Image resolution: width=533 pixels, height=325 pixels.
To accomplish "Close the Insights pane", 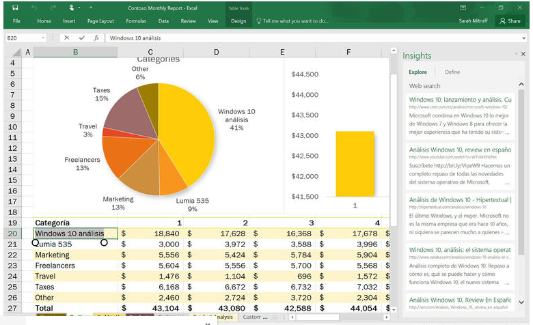I will click(x=523, y=54).
